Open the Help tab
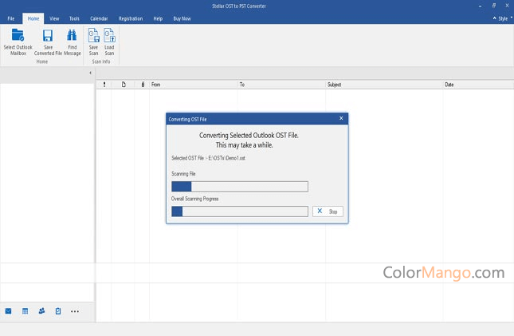This screenshot has height=336, width=514. coord(158,18)
